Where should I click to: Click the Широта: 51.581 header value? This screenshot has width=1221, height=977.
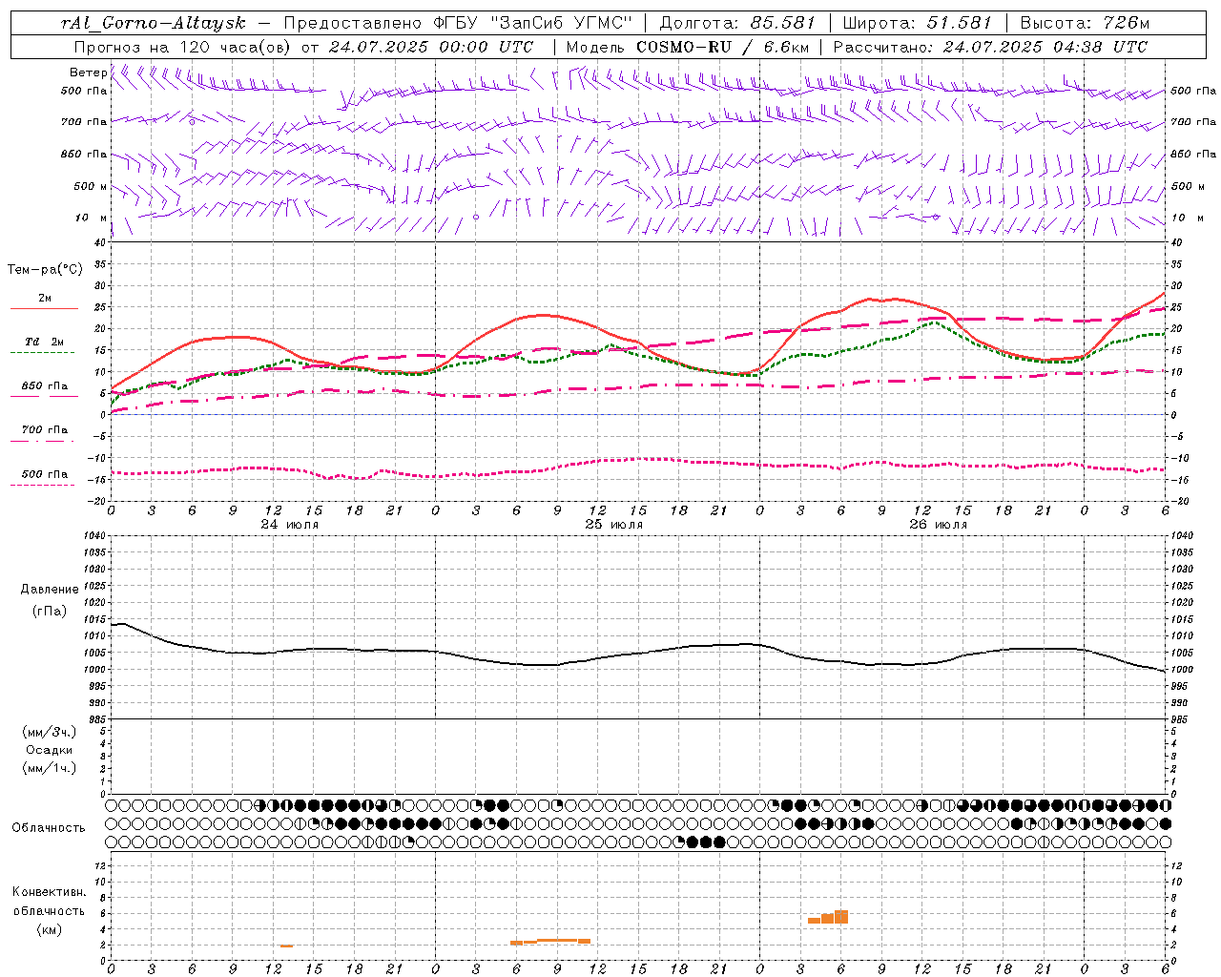click(917, 23)
